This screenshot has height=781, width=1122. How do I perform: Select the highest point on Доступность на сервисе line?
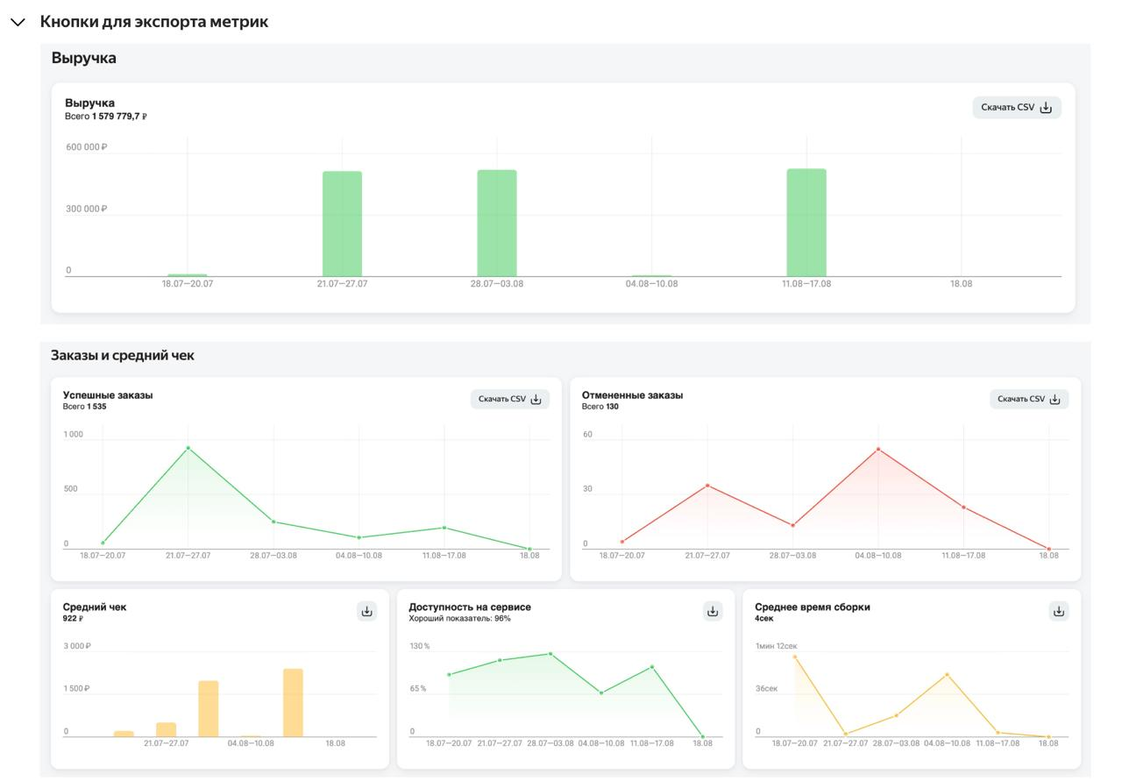550,654
